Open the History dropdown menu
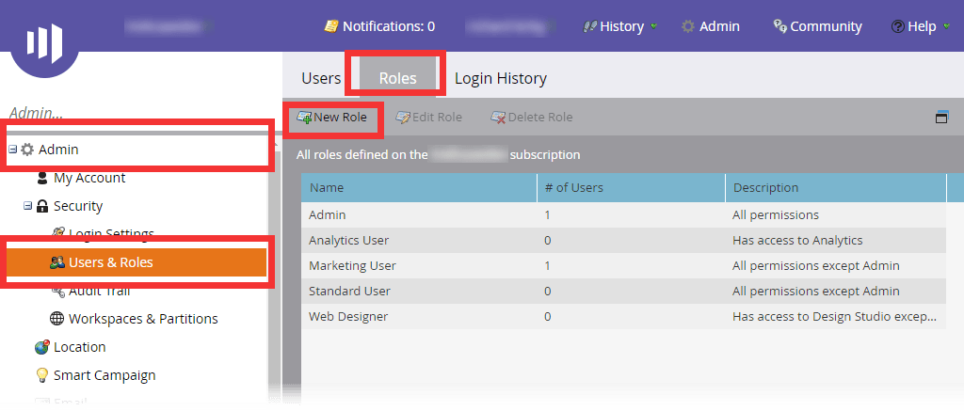The image size is (964, 411). pyautogui.click(x=619, y=26)
